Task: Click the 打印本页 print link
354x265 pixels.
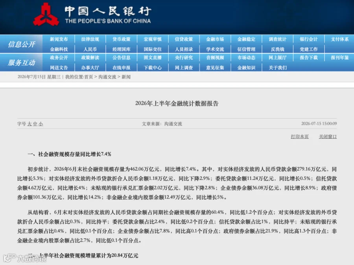Action: pos(299,137)
